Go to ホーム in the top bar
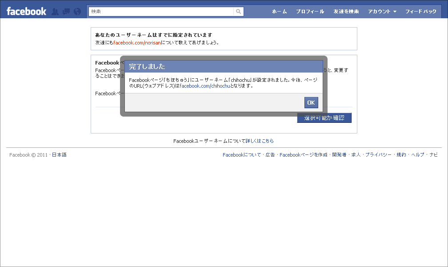Viewport: 448px width, 267px height. point(279,12)
